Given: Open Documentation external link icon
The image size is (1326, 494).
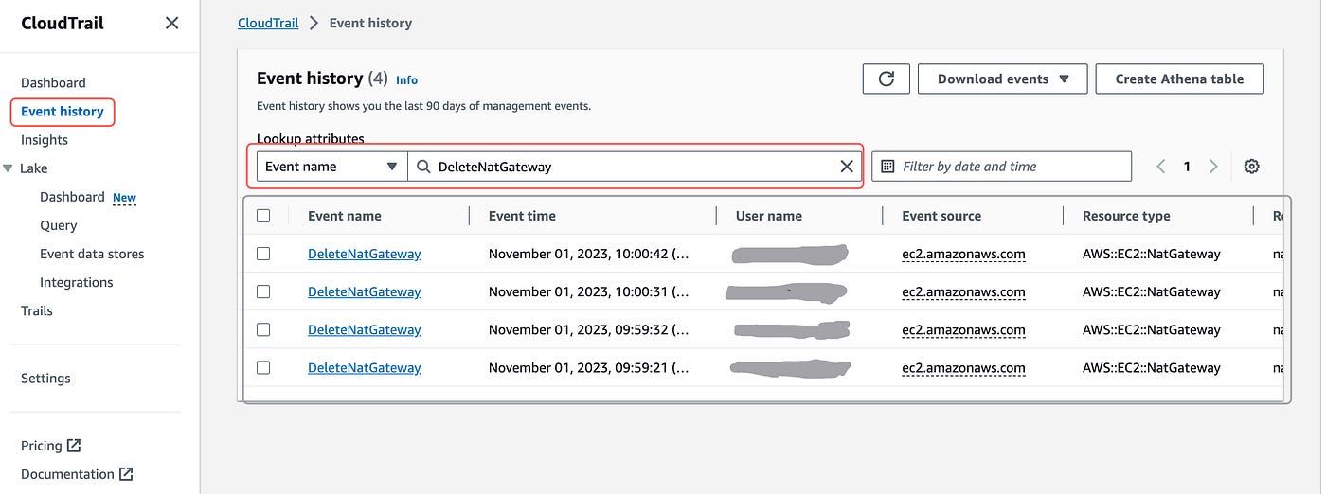Looking at the screenshot, I should point(126,473).
